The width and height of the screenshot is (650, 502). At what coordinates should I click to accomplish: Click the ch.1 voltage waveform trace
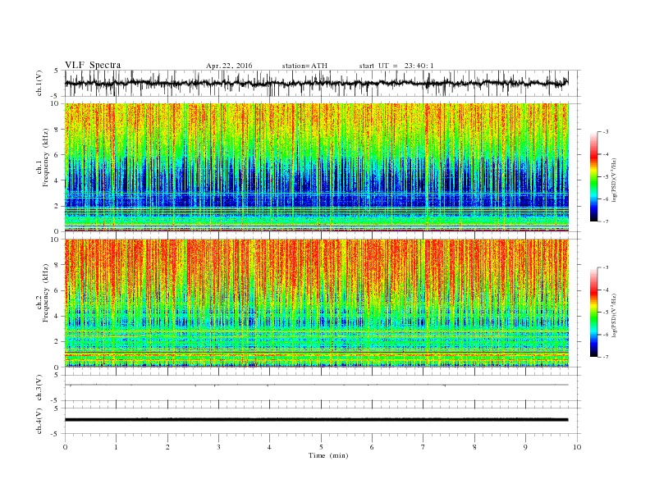click(316, 83)
